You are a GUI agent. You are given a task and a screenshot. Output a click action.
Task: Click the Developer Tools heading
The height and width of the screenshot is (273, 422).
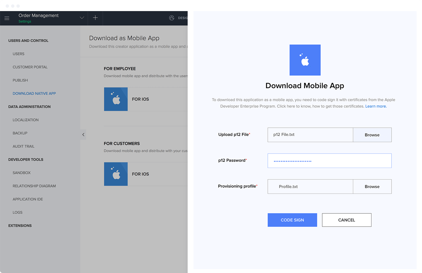pyautogui.click(x=26, y=160)
